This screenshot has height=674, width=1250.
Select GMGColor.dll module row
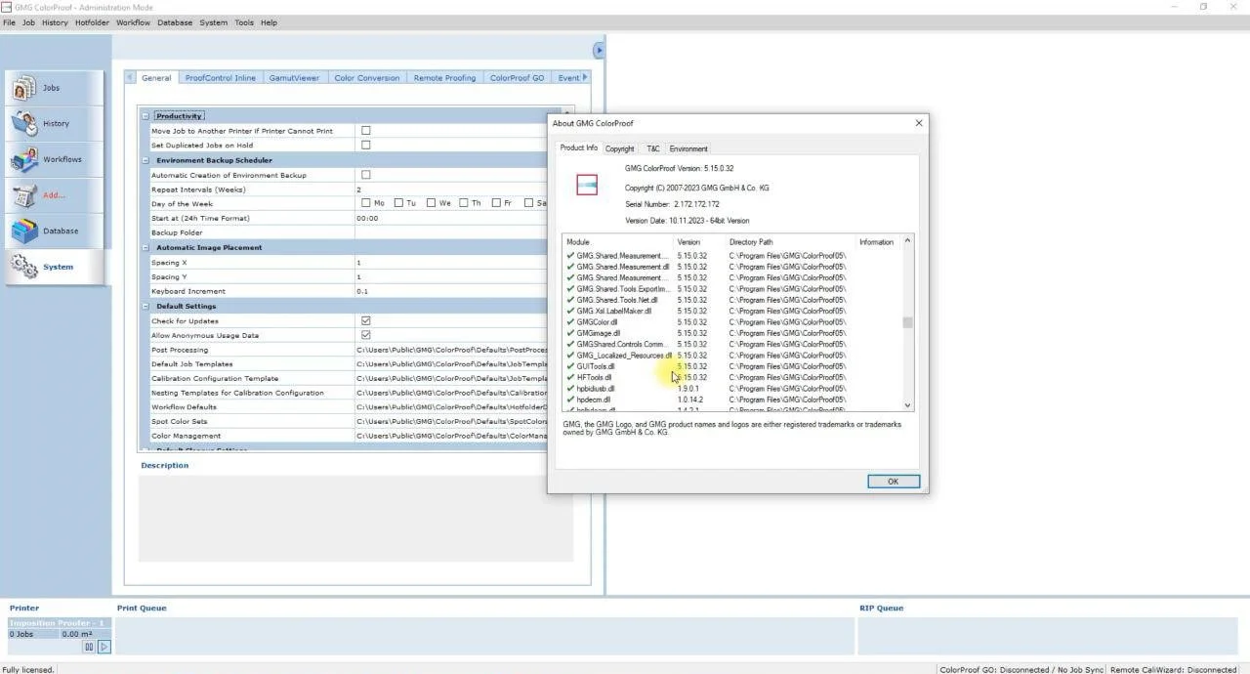(x=732, y=321)
